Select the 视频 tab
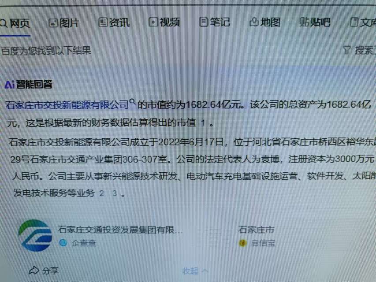The width and height of the screenshot is (376, 282). click(164, 22)
